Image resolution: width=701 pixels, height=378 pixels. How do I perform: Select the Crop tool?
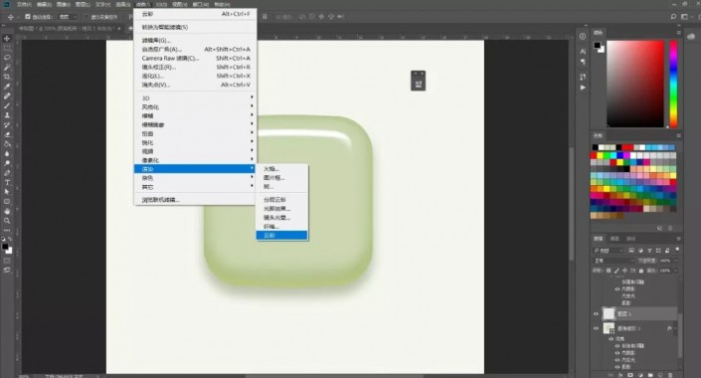(7, 77)
